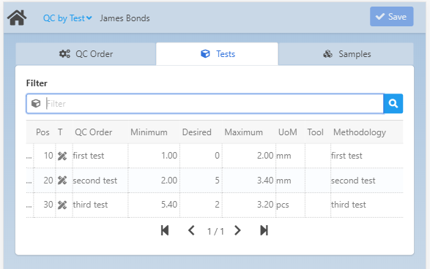Go to the next page arrow
This screenshot has height=269, width=430.
pyautogui.click(x=237, y=230)
